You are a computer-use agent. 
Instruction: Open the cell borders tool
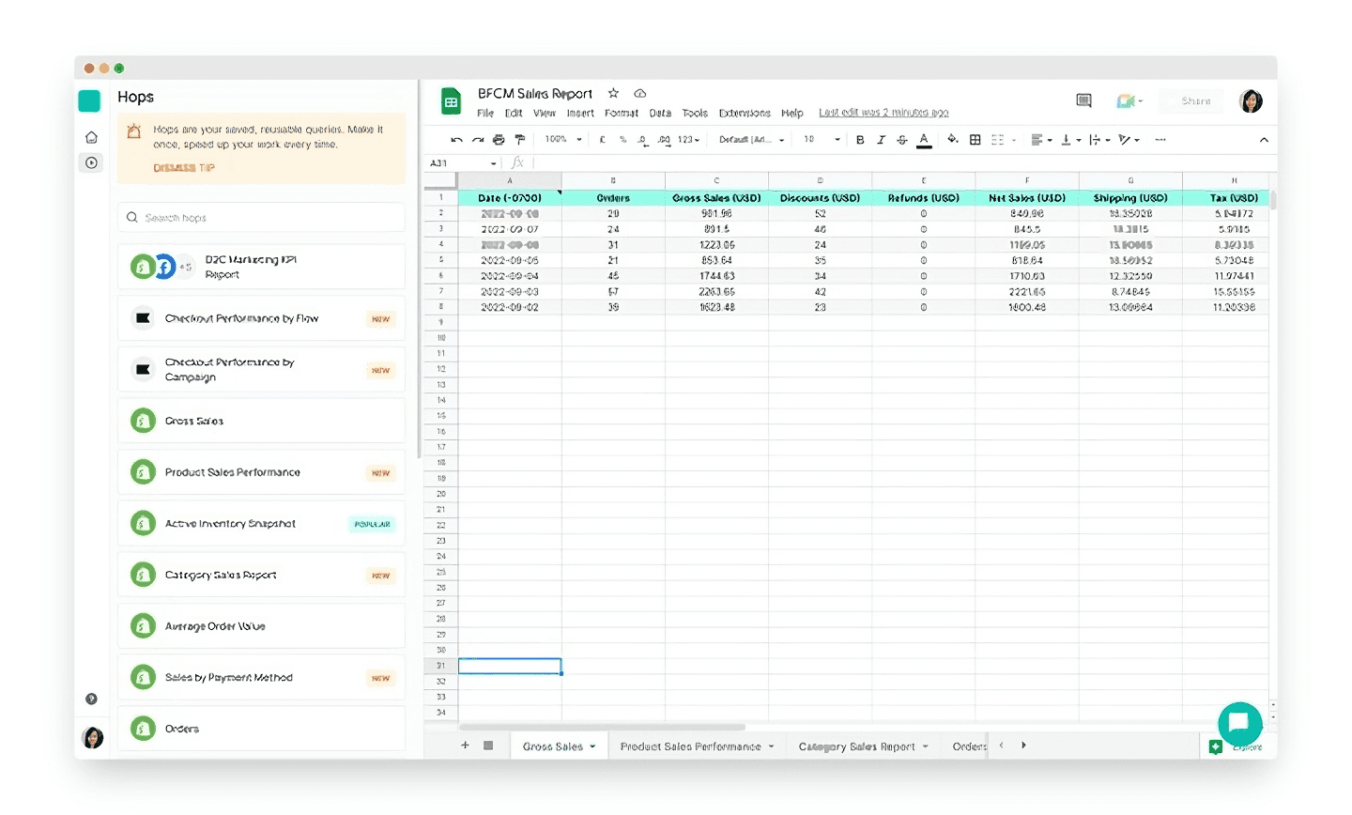975,140
